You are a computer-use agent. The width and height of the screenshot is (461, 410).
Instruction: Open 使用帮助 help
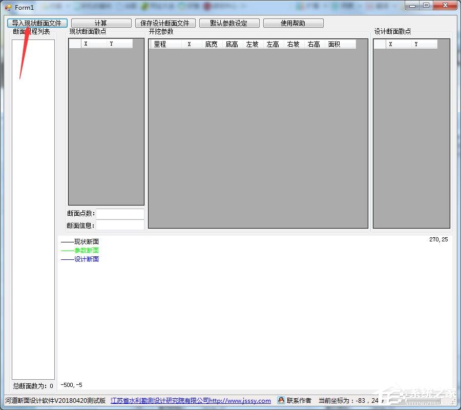tap(294, 23)
